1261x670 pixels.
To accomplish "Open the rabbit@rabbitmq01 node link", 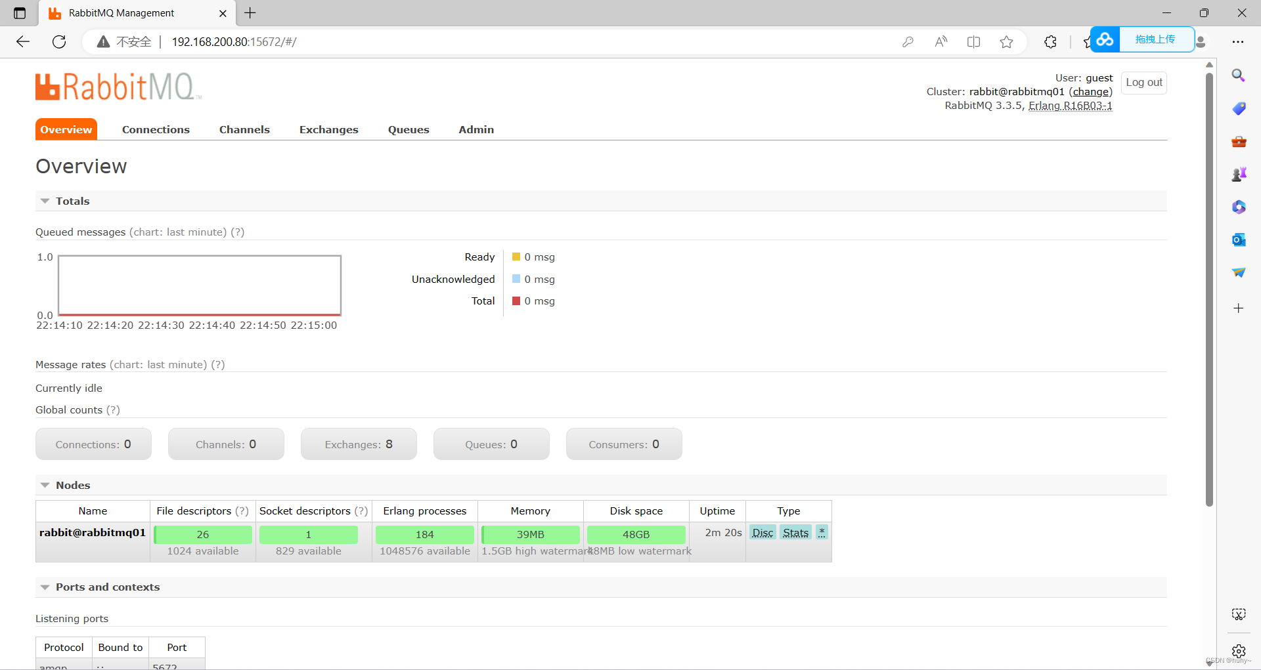I will (93, 532).
